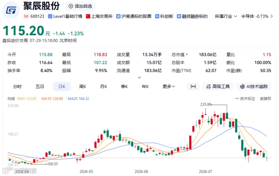279x176 pixels.
Task: Click the SH exchange badge
Action: [x=26, y=16]
